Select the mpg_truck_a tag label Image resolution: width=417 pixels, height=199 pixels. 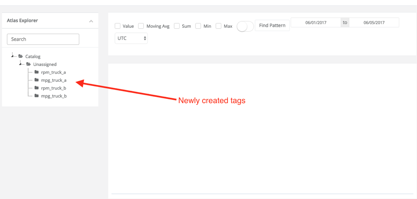(54, 80)
